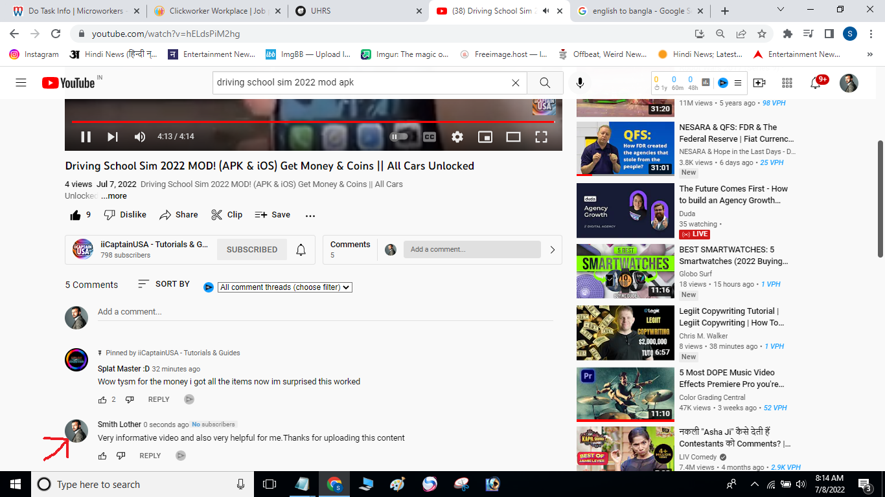The height and width of the screenshot is (497, 885).
Task: Click the SUBSCRIBED button
Action: pyautogui.click(x=252, y=250)
